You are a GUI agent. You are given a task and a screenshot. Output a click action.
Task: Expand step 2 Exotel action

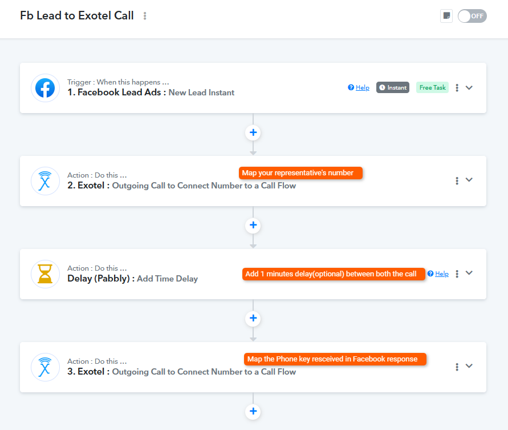coord(469,180)
